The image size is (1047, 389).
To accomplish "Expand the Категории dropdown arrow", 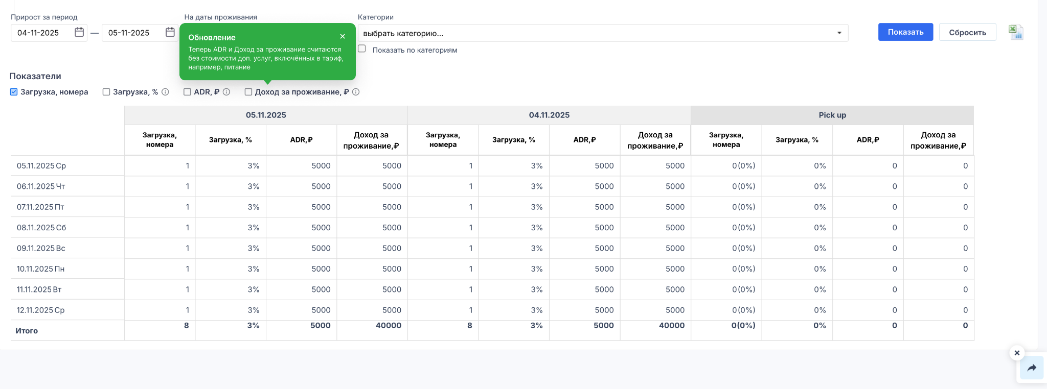I will pos(839,33).
